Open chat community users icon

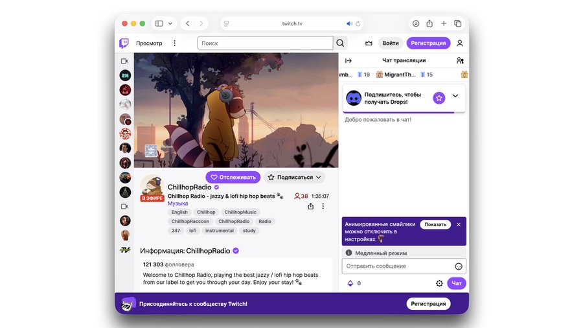[x=460, y=60]
